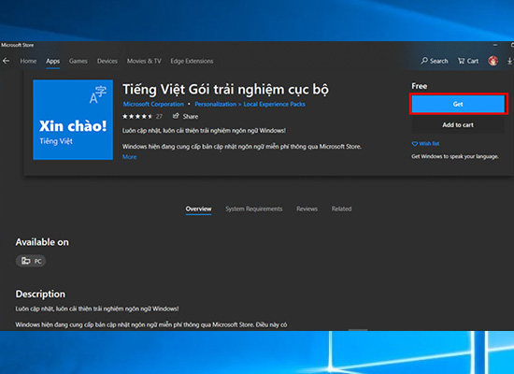Minimize the Microsoft Store window

click(495, 45)
